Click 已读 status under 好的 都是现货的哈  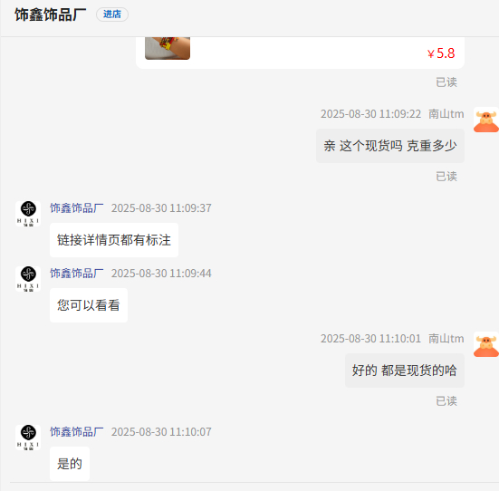point(446,401)
